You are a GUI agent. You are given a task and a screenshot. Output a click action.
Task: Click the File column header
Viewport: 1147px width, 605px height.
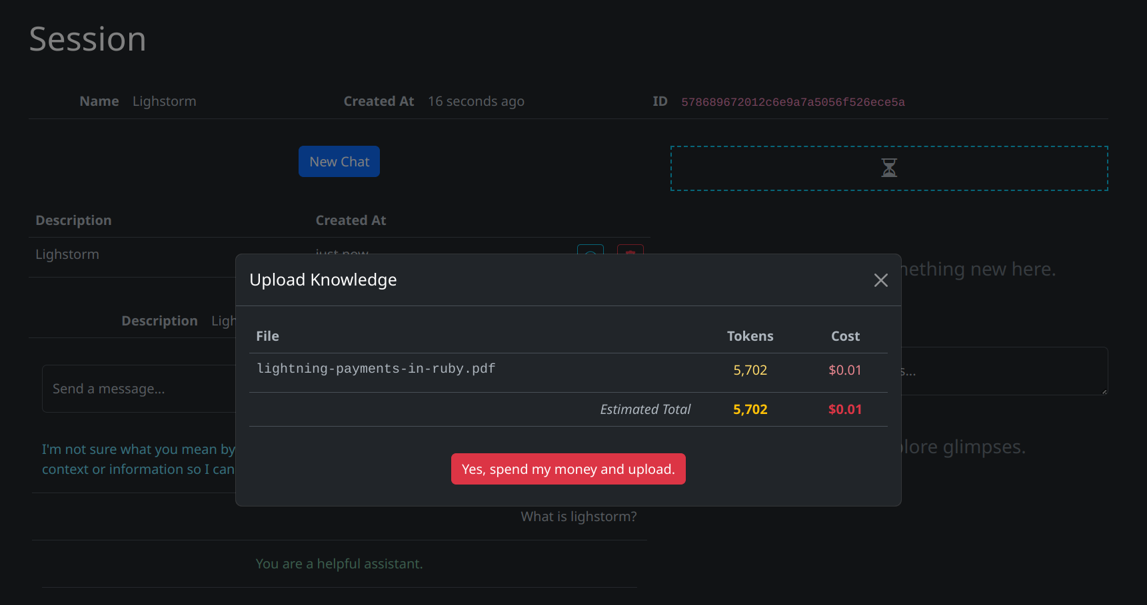[x=267, y=336]
